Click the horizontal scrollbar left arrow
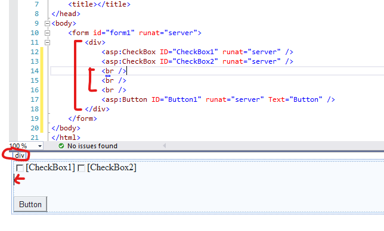 coord(165,146)
